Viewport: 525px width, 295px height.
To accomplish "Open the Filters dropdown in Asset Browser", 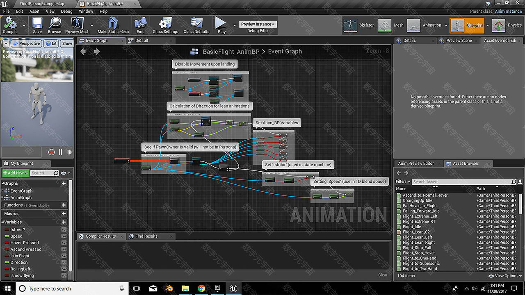I will (x=403, y=182).
